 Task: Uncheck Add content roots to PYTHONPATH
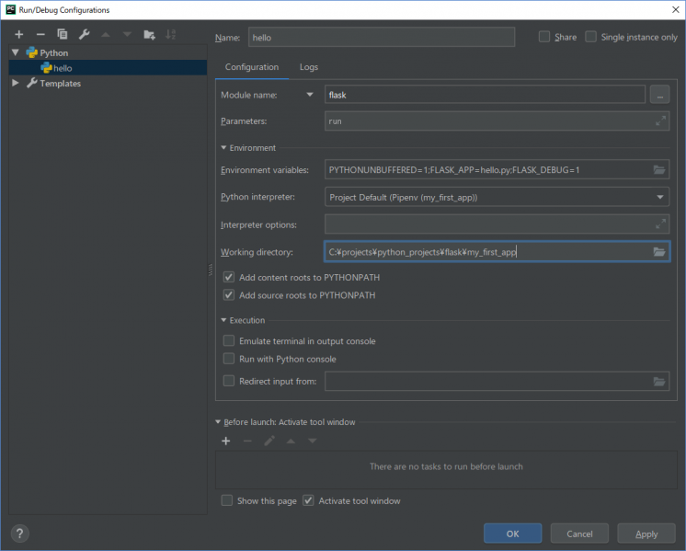pyautogui.click(x=228, y=277)
